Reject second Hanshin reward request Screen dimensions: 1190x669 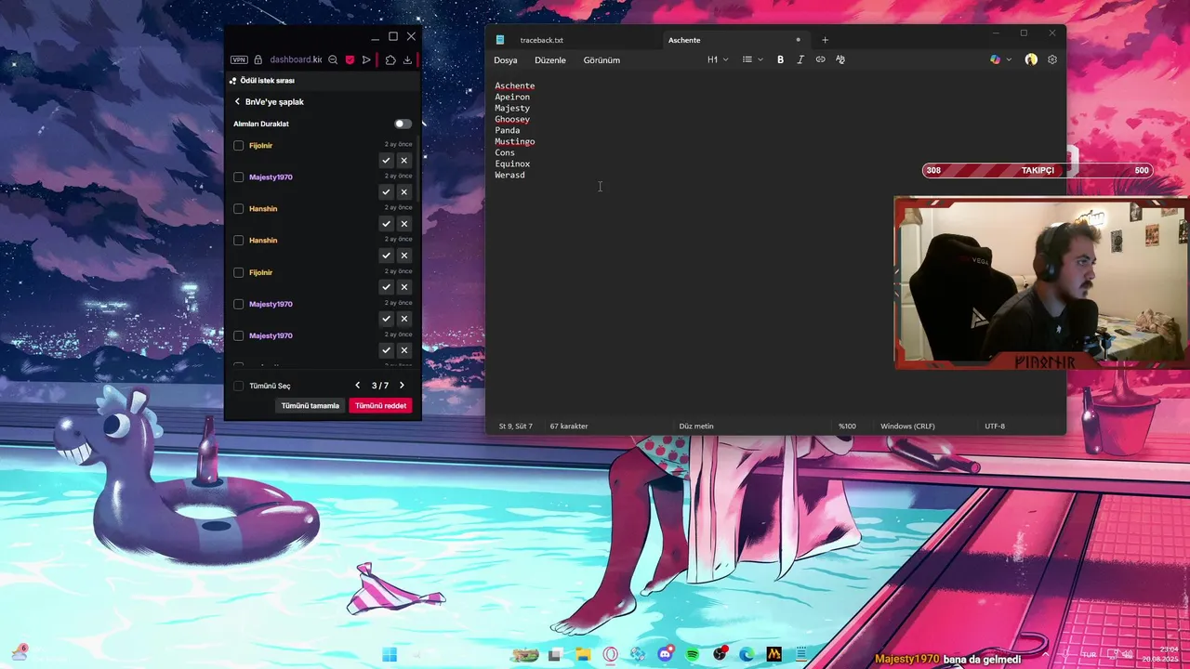tap(403, 256)
